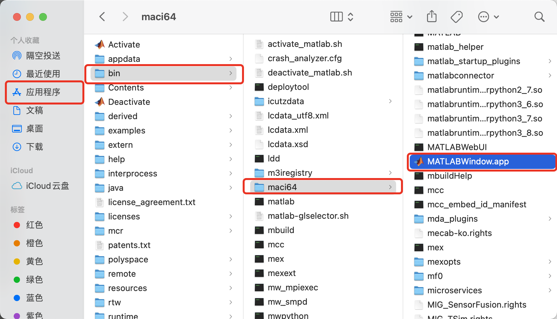The height and width of the screenshot is (319, 557).
Task: Select the MATLABWebUI executable icon
Action: pyautogui.click(x=419, y=147)
